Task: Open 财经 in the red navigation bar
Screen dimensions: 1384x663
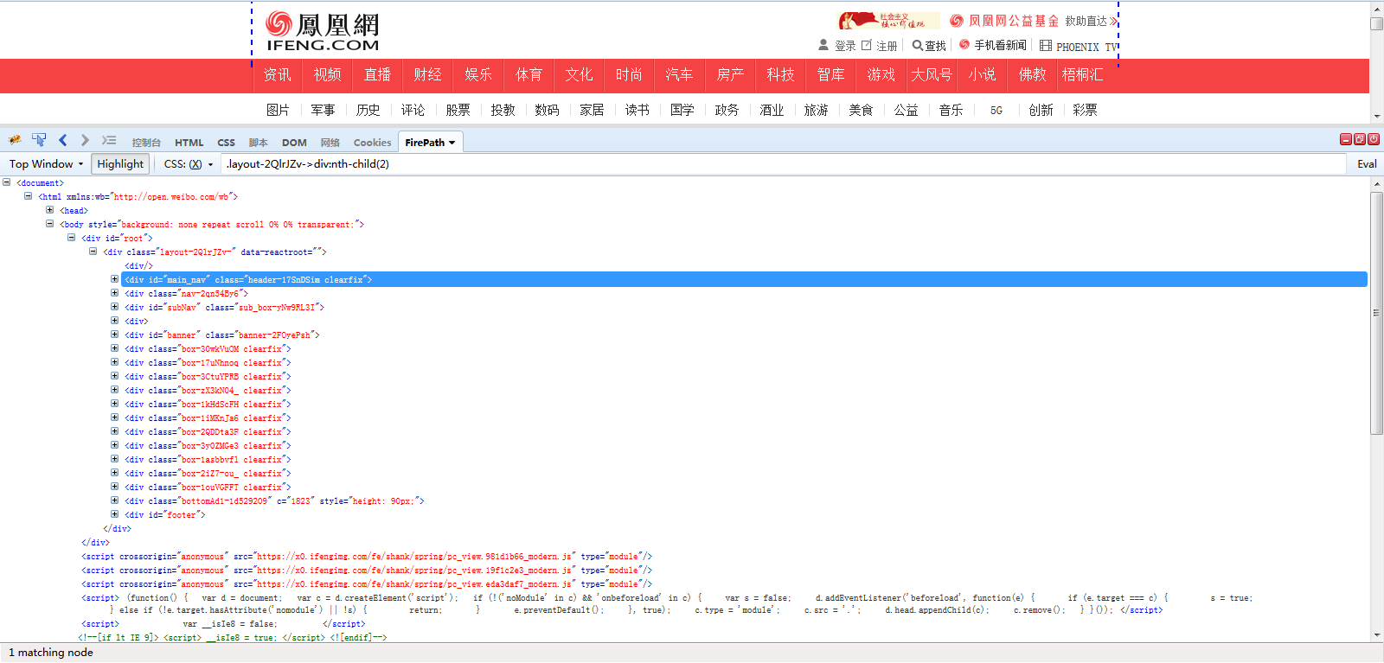Action: coord(427,75)
